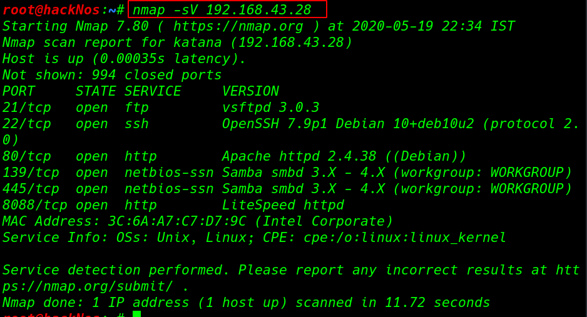Click the cpe:/o:linux:linux_kernel text
587x317 pixels.
405,238
